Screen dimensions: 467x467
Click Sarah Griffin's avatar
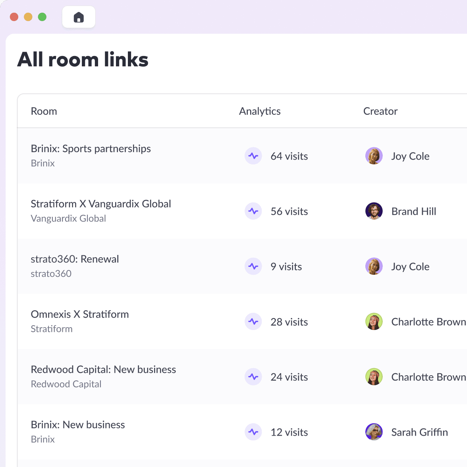point(374,432)
